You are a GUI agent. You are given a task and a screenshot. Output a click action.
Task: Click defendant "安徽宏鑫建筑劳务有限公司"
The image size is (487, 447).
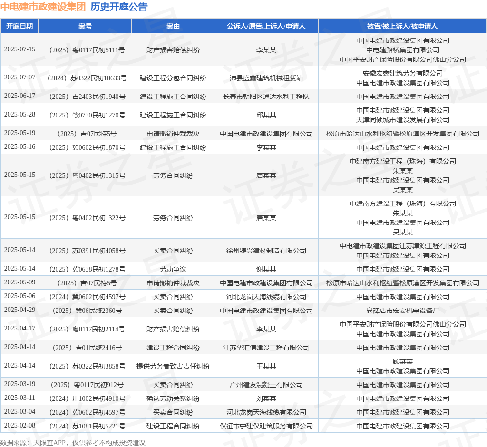(x=402, y=73)
